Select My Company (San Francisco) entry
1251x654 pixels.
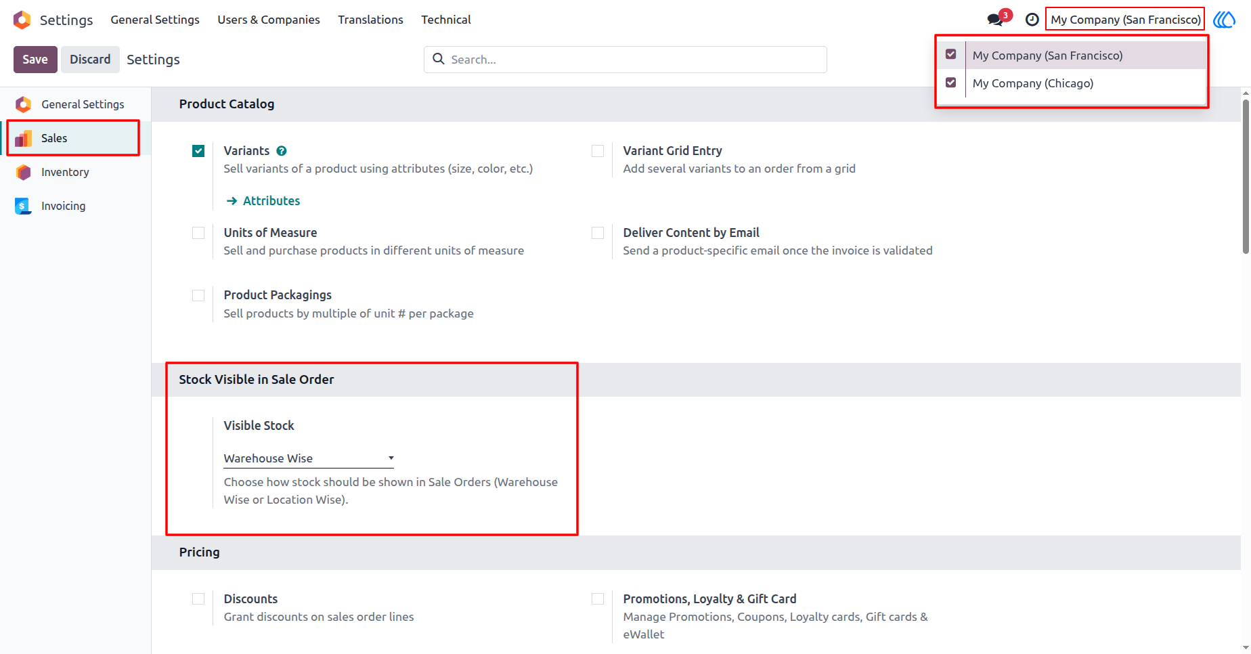coord(1085,56)
